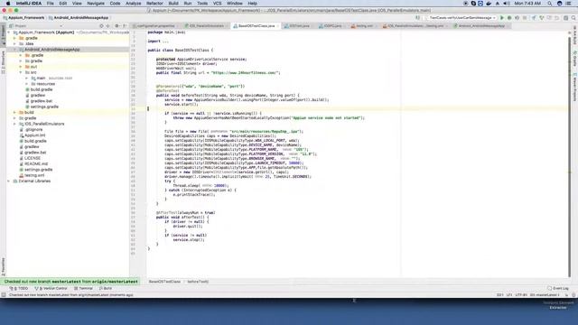Expand the .idea folder
Screen dimensions: 578x325
[x=14, y=44]
